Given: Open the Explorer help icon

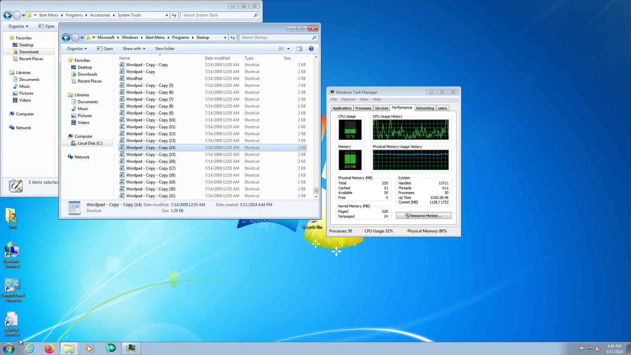Looking at the screenshot, I should point(311,49).
